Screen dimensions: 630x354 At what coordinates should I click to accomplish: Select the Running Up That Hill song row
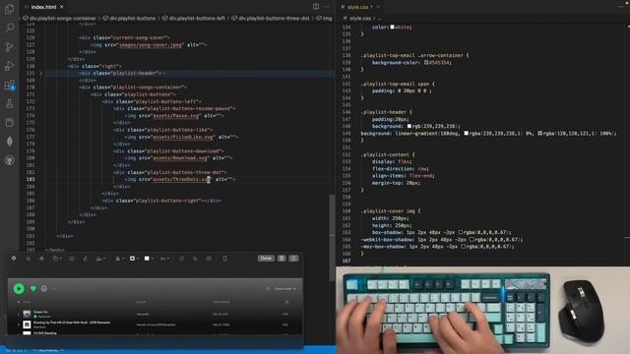[155, 324]
